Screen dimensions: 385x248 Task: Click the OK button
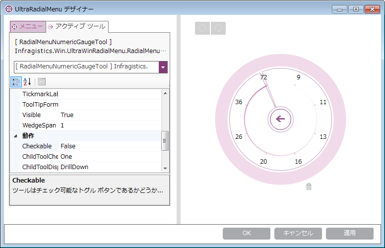coord(247,233)
